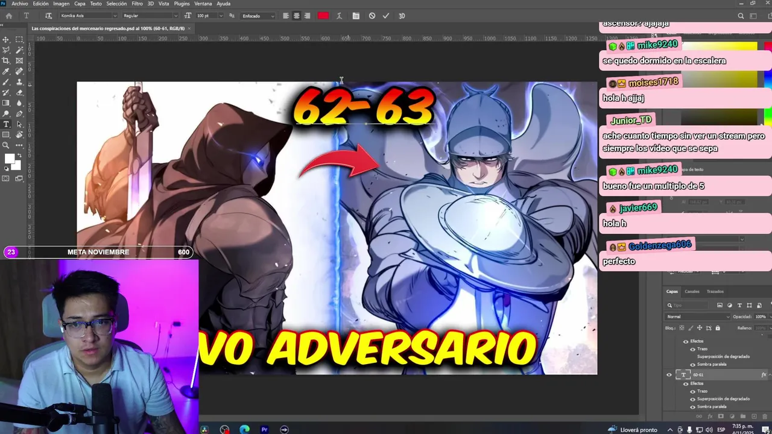Viewport: 772px width, 434px height.
Task: Open the Lloverá pronto weather widget
Action: point(633,429)
